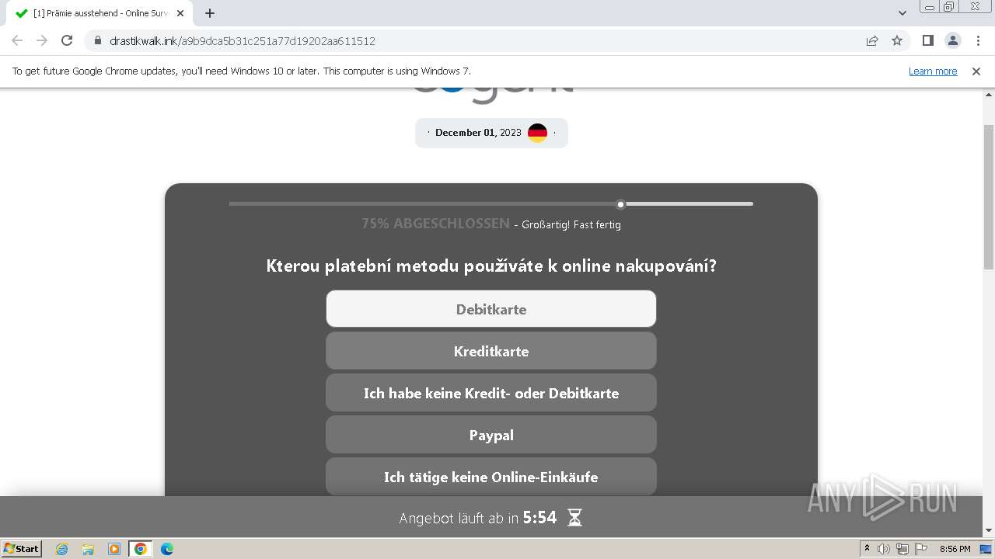Go forward to the next page
Viewport: 995px width, 559px height.
pos(42,41)
